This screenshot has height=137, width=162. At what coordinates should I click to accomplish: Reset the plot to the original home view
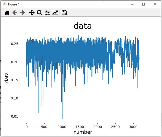pos(7,13)
